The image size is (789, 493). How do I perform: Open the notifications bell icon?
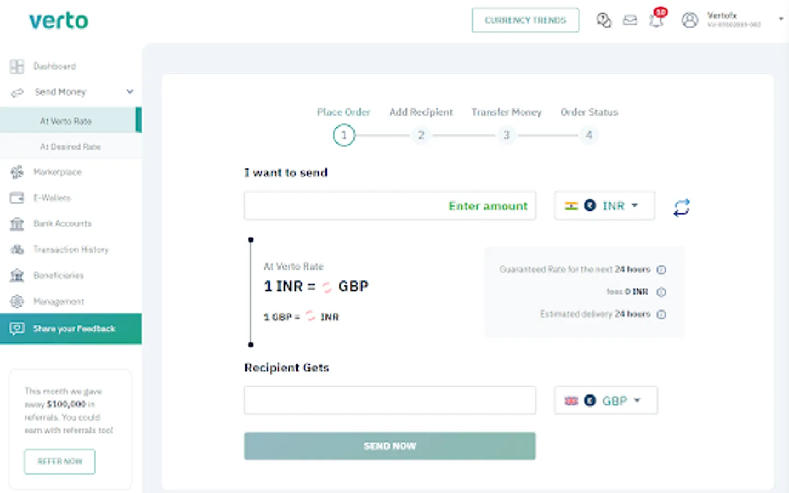656,20
